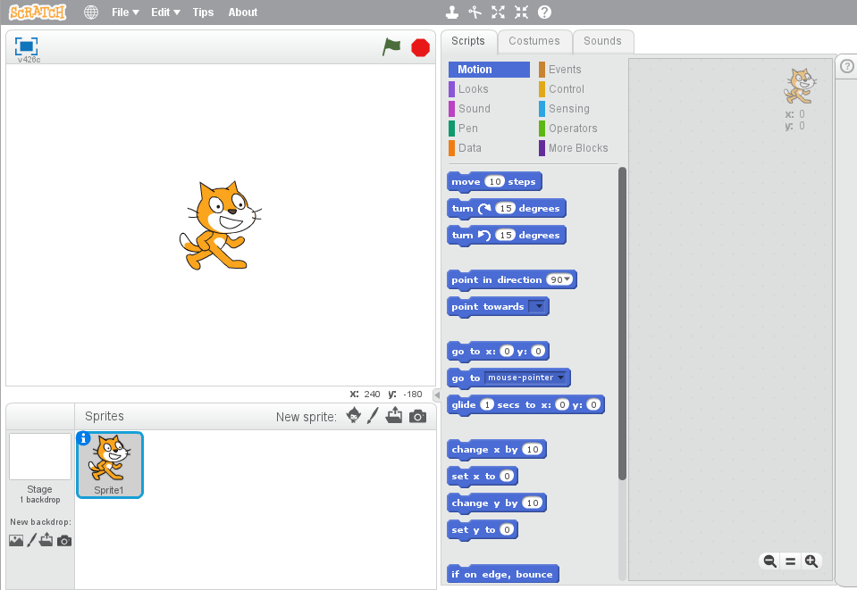This screenshot has height=590, width=857.
Task: Upload sprite from file icon
Action: click(393, 416)
